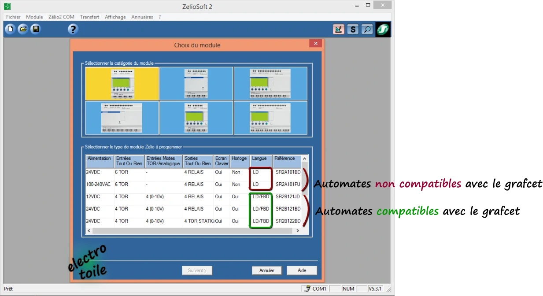543x296 pixels.
Task: Click the Entrées Mixtes TOR/Analogique header
Action: click(x=164, y=161)
